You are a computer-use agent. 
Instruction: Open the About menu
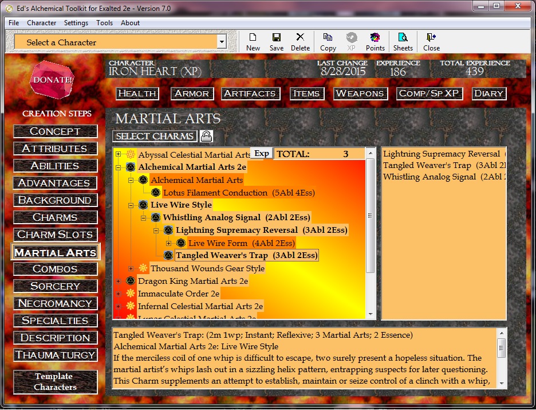tap(130, 23)
